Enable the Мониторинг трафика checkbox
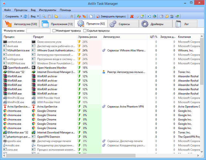This screenshot has height=160, width=206. tap(54, 31)
